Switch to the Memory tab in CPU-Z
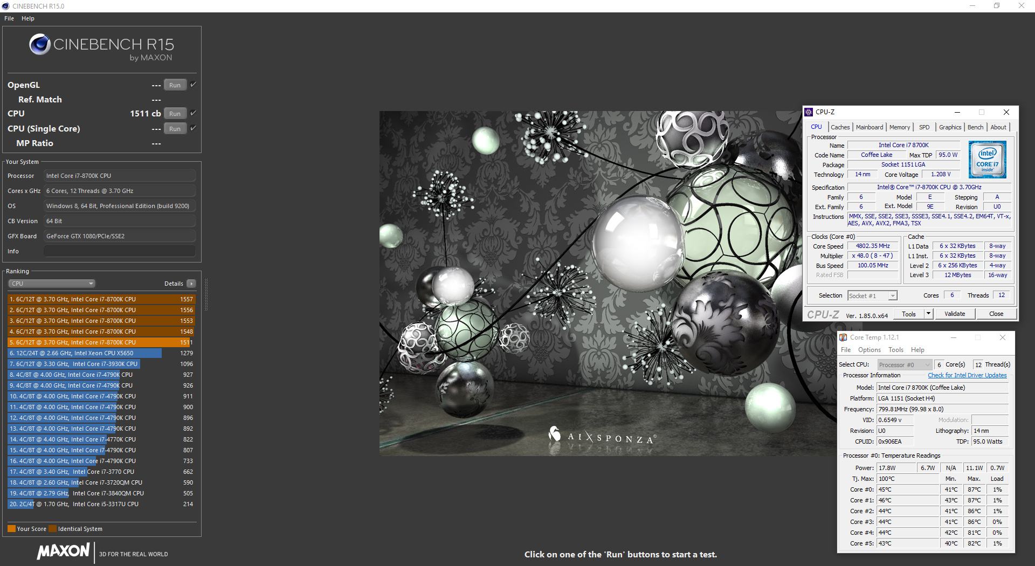1035x566 pixels. (900, 127)
